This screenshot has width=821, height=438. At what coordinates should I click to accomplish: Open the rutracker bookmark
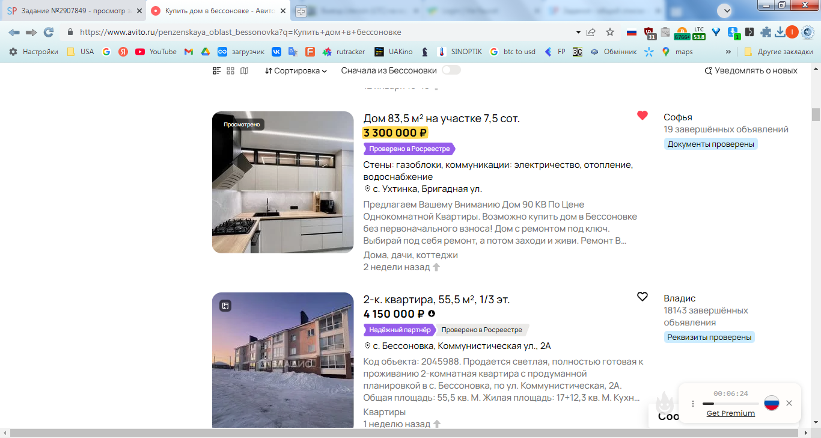344,52
